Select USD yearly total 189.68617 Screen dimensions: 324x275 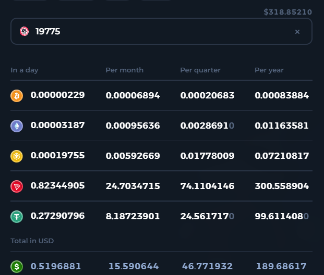[281, 266]
